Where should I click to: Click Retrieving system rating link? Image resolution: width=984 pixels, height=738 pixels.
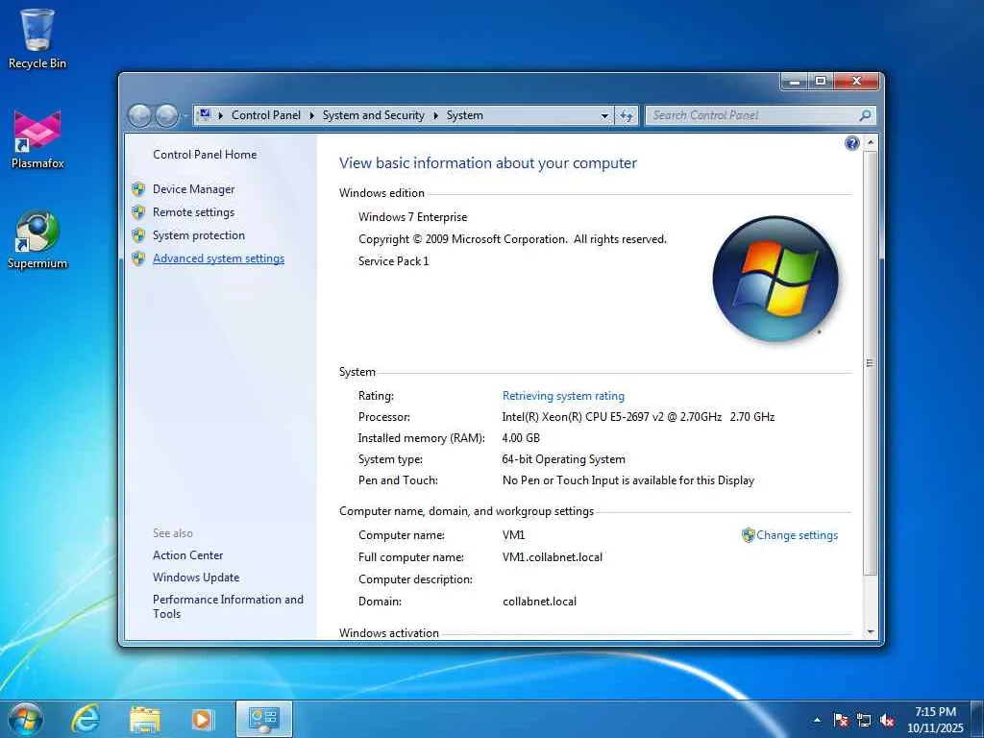pyautogui.click(x=563, y=396)
